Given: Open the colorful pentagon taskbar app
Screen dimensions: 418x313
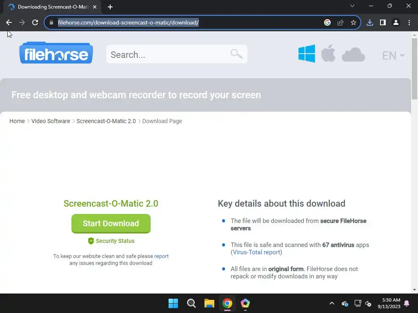Looking at the screenshot, I should pyautogui.click(x=245, y=303).
